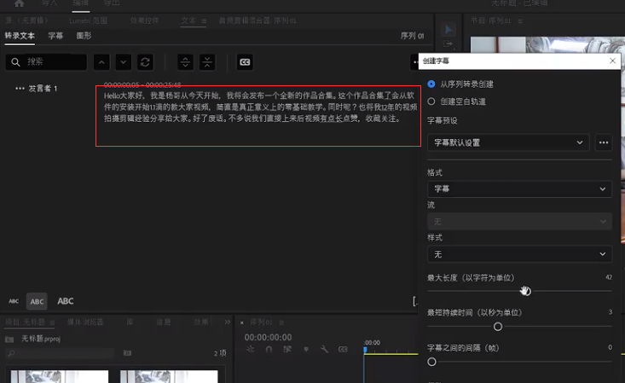
Task: Select the second clip thumbnail in project panel
Action: (x=169, y=376)
